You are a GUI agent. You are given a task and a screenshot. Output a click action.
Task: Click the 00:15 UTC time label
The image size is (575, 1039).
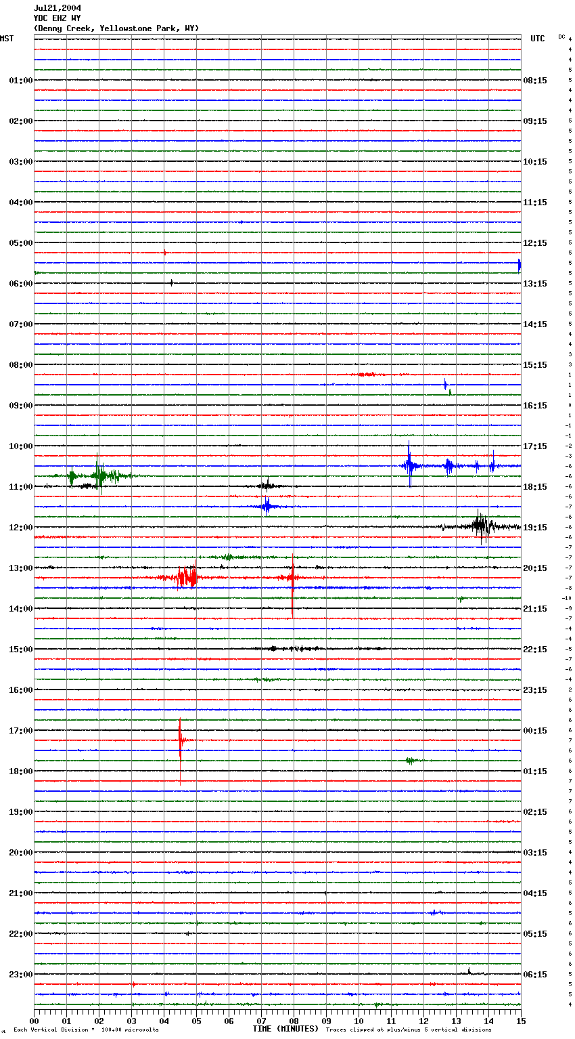pos(535,731)
